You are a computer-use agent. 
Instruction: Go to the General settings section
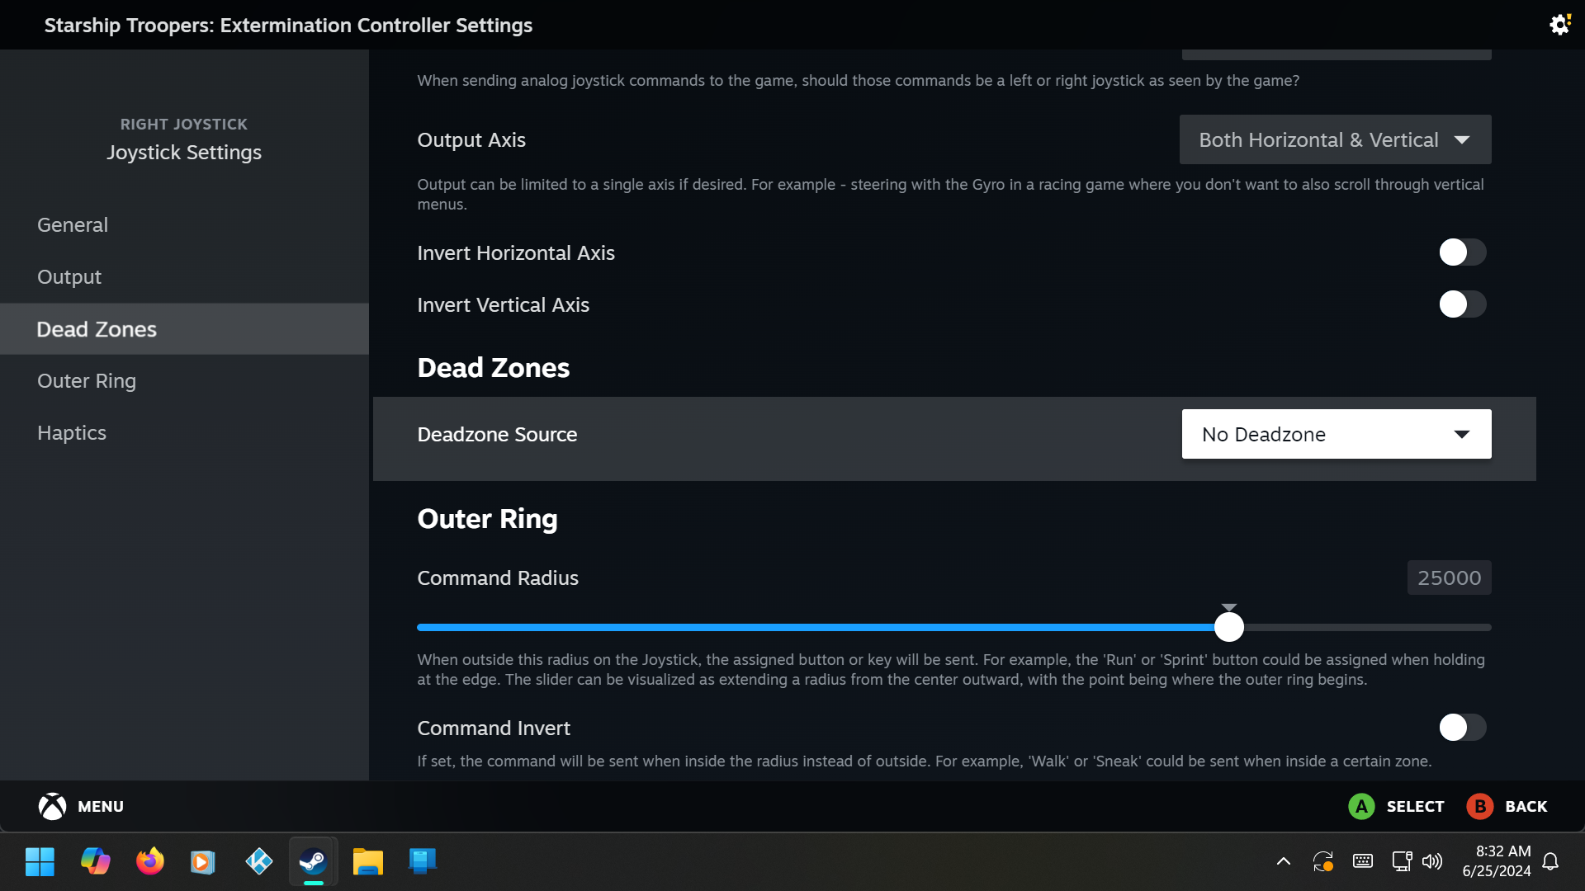point(73,224)
